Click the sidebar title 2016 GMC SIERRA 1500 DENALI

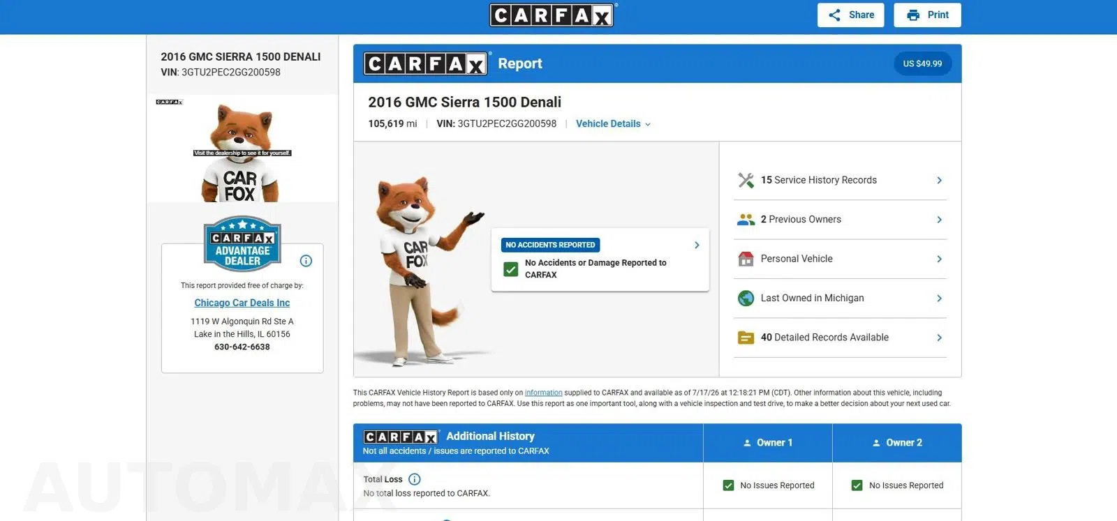[x=241, y=56]
